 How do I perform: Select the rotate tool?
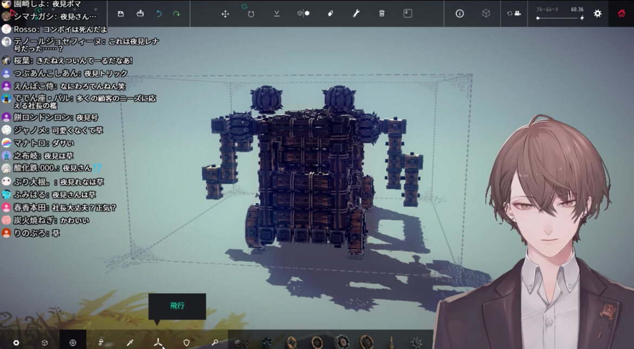point(251,14)
